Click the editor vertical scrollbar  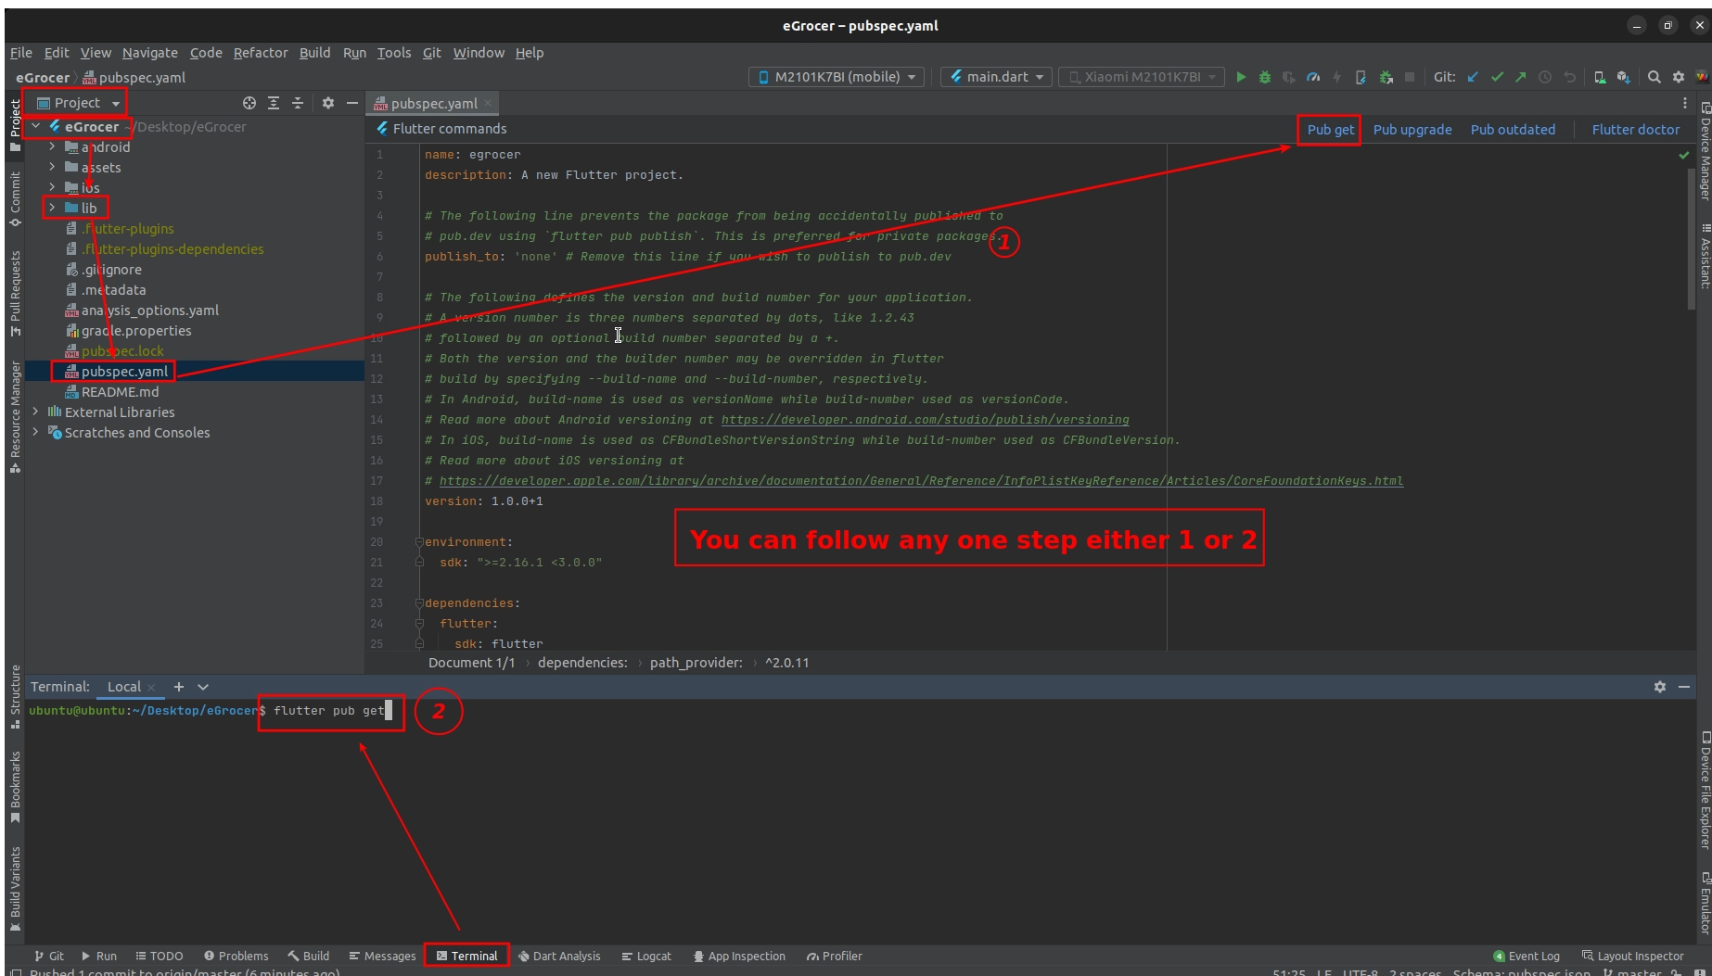(1692, 238)
